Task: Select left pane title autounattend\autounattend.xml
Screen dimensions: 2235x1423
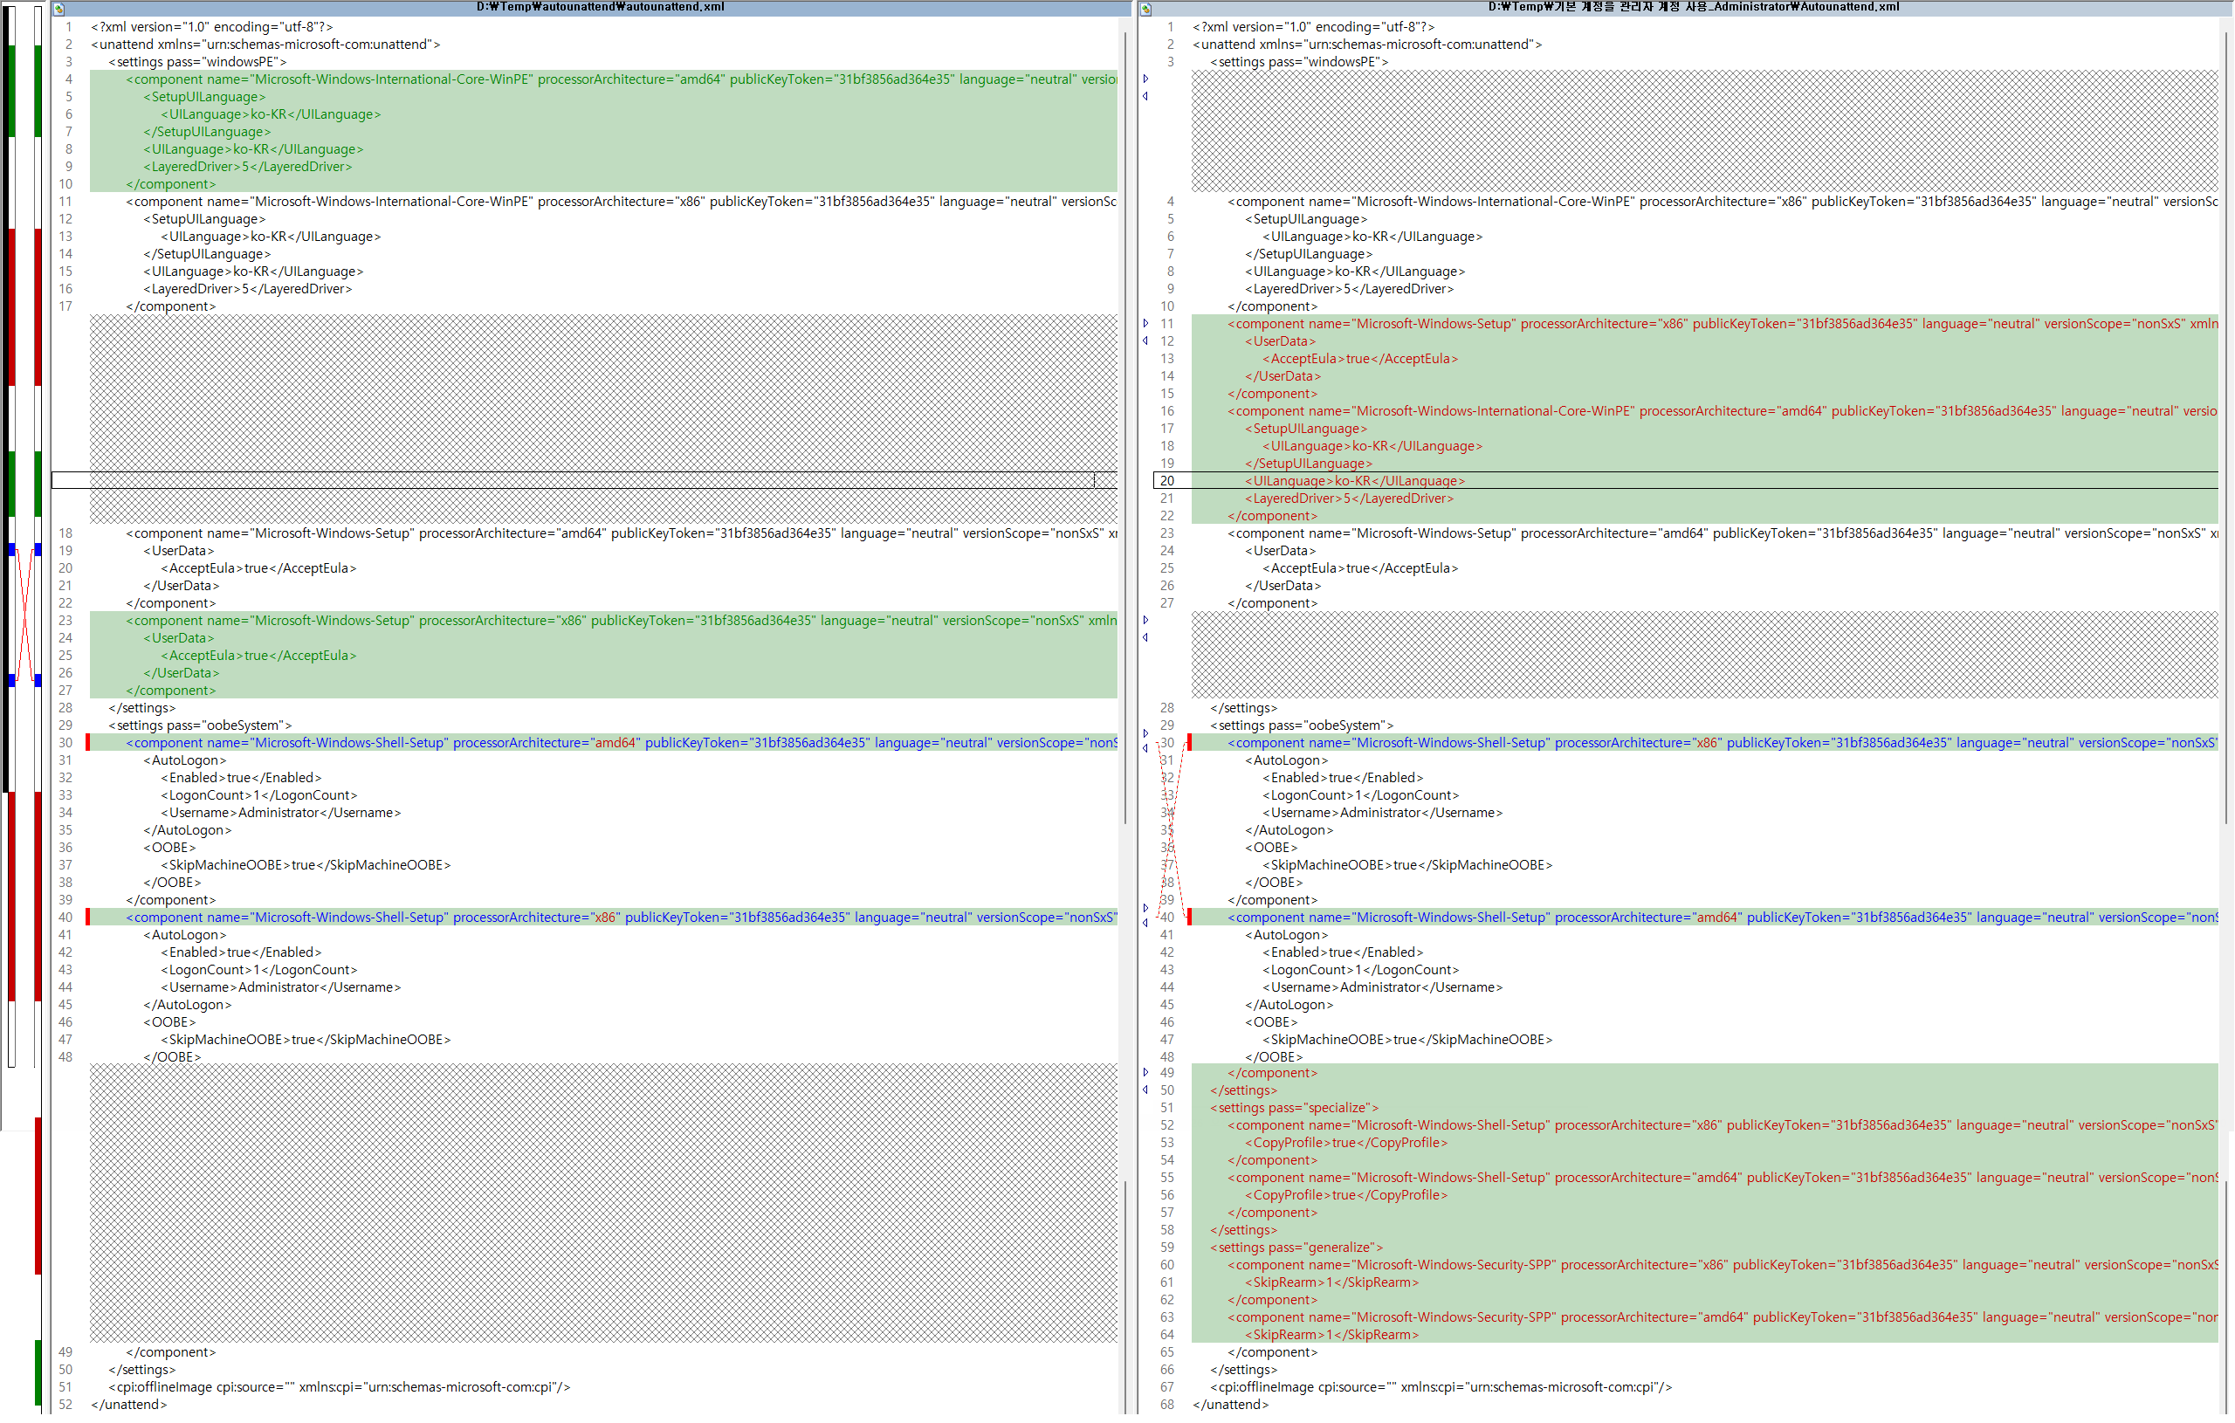Action: 600,8
